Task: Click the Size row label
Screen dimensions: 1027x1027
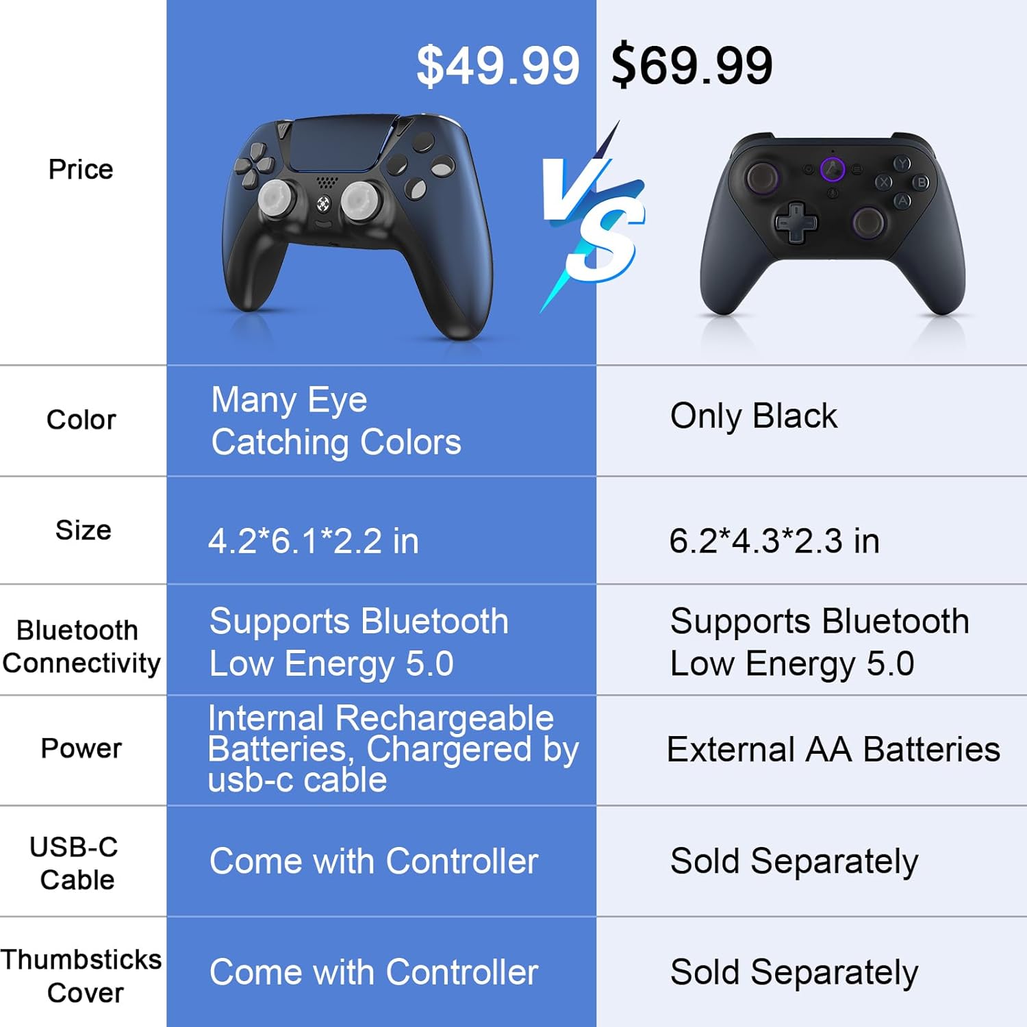Action: coord(83,530)
